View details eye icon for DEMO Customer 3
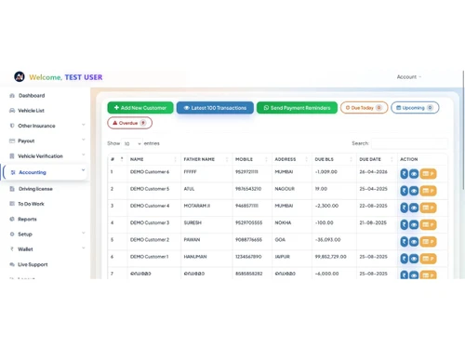 point(414,224)
